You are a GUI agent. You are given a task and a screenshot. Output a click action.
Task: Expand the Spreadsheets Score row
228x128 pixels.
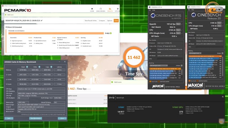[34, 41]
